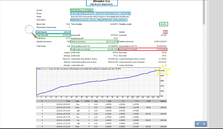Grab the vertical scrollbar thumb
Viewport: 223px width, 129px height.
(204, 12)
